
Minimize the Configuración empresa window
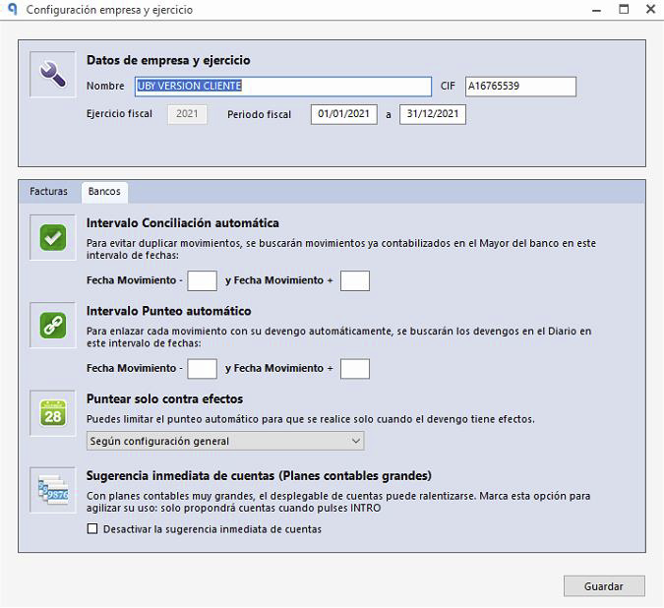coord(597,10)
